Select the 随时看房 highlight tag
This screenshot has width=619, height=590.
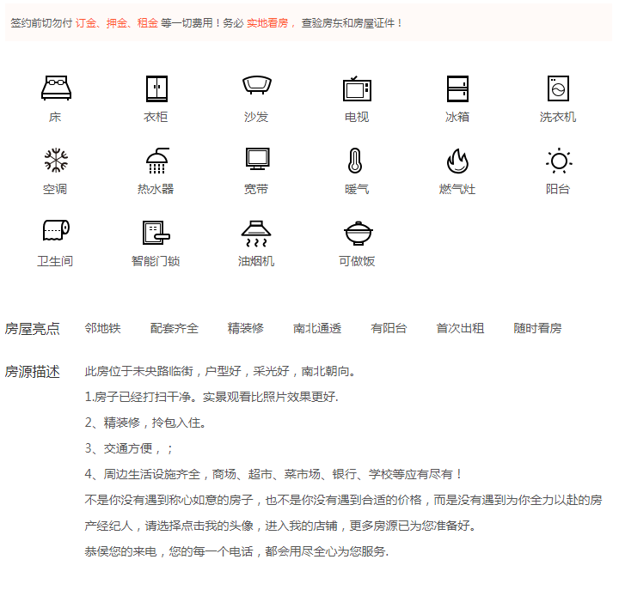[537, 328]
